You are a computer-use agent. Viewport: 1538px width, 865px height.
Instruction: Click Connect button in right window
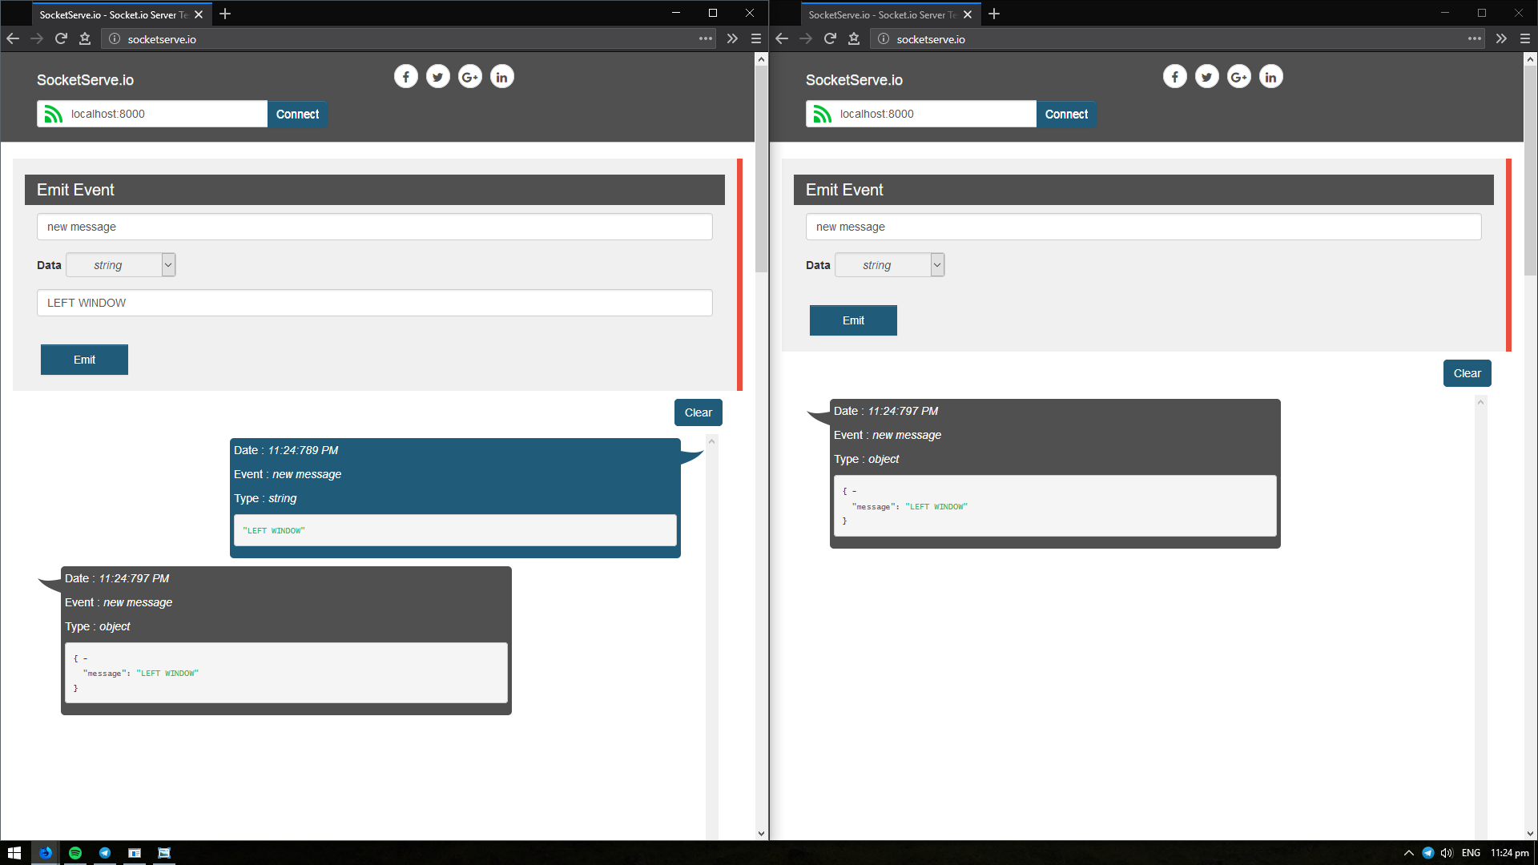pos(1066,114)
